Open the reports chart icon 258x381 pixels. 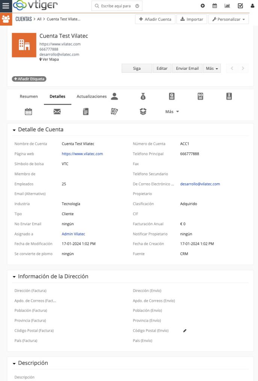tap(227, 6)
